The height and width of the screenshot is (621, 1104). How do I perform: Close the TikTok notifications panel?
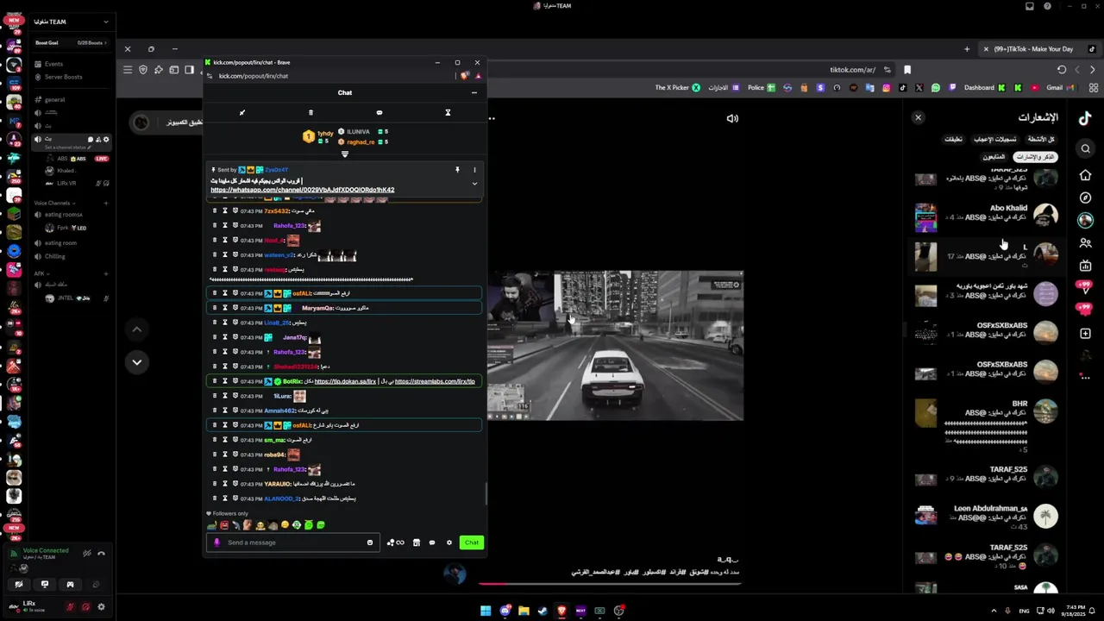[x=918, y=117]
